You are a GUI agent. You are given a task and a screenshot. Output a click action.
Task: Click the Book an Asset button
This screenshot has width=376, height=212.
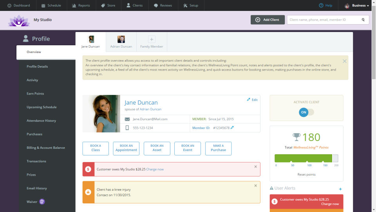[157, 148]
